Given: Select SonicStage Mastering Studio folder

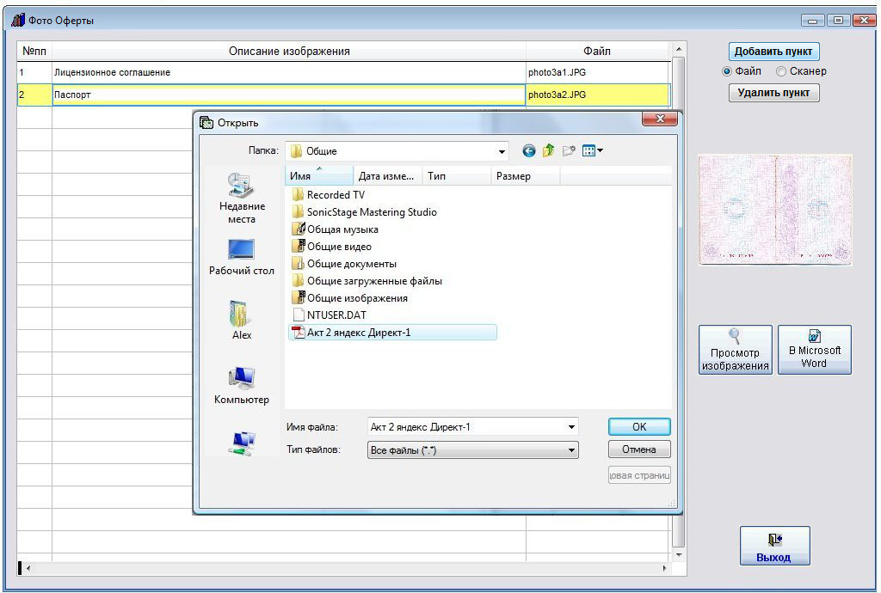Looking at the screenshot, I should [x=364, y=212].
